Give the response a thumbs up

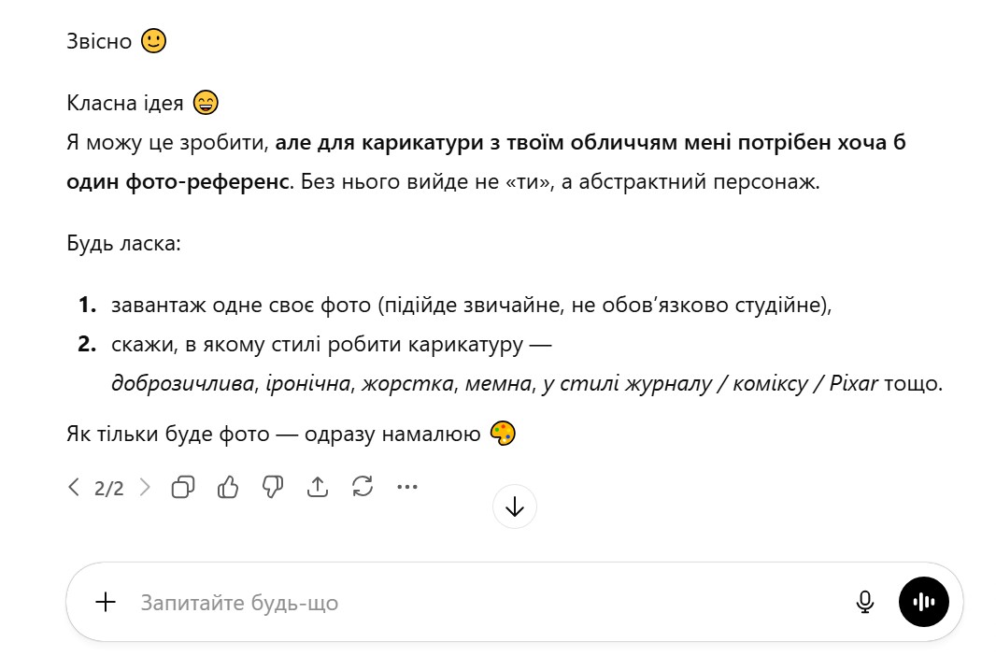coord(228,487)
